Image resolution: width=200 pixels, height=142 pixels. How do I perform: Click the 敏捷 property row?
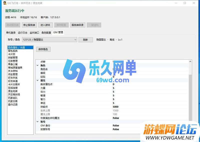pos(112,96)
